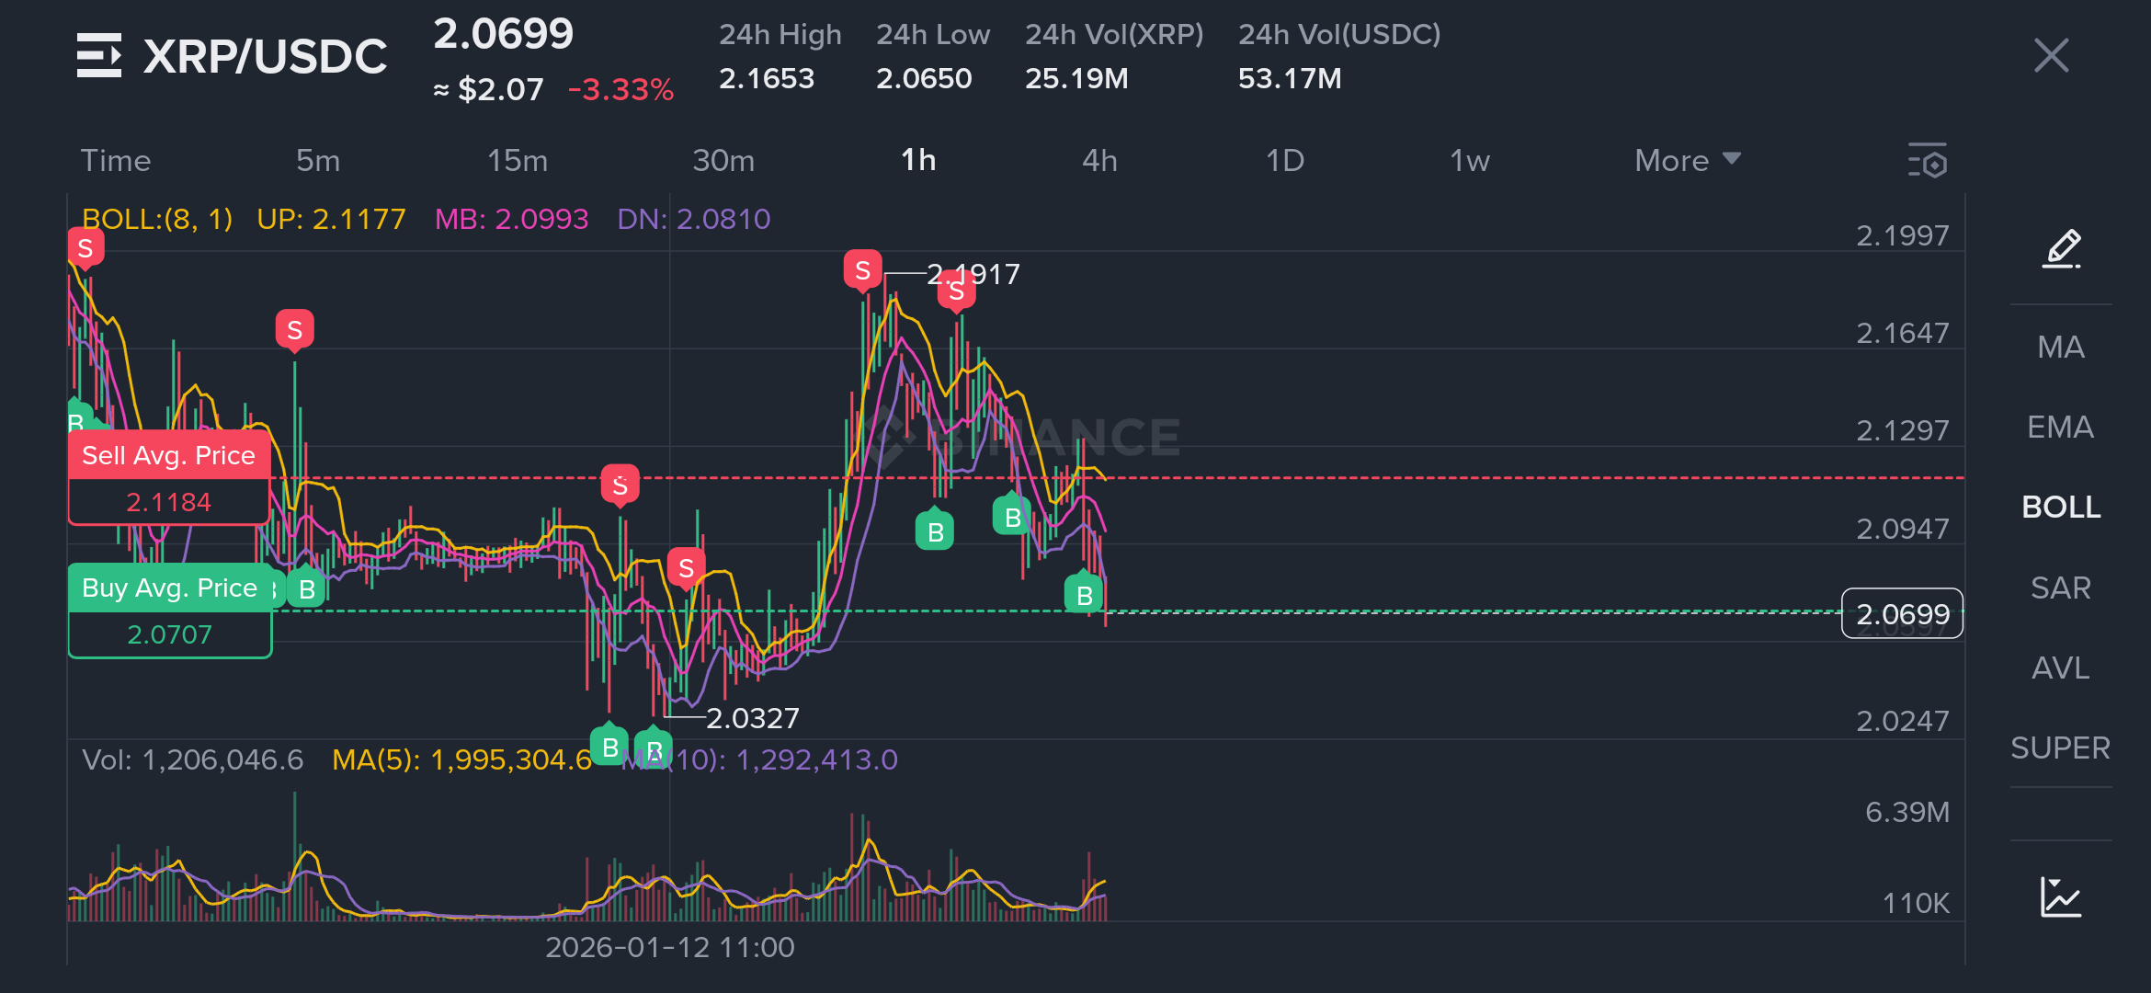
Task: Toggle the MA indicator
Action: click(x=2060, y=347)
